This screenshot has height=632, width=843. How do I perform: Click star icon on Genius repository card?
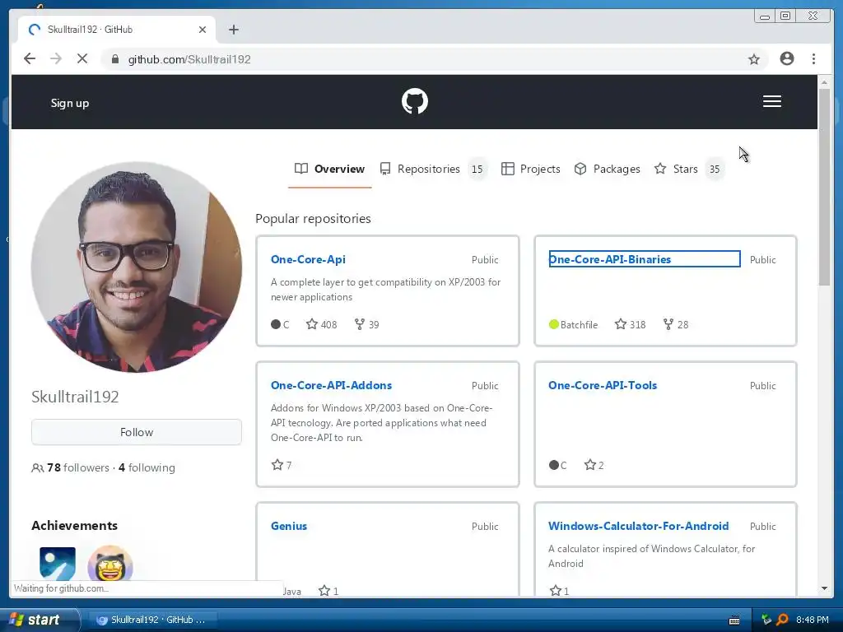(324, 591)
